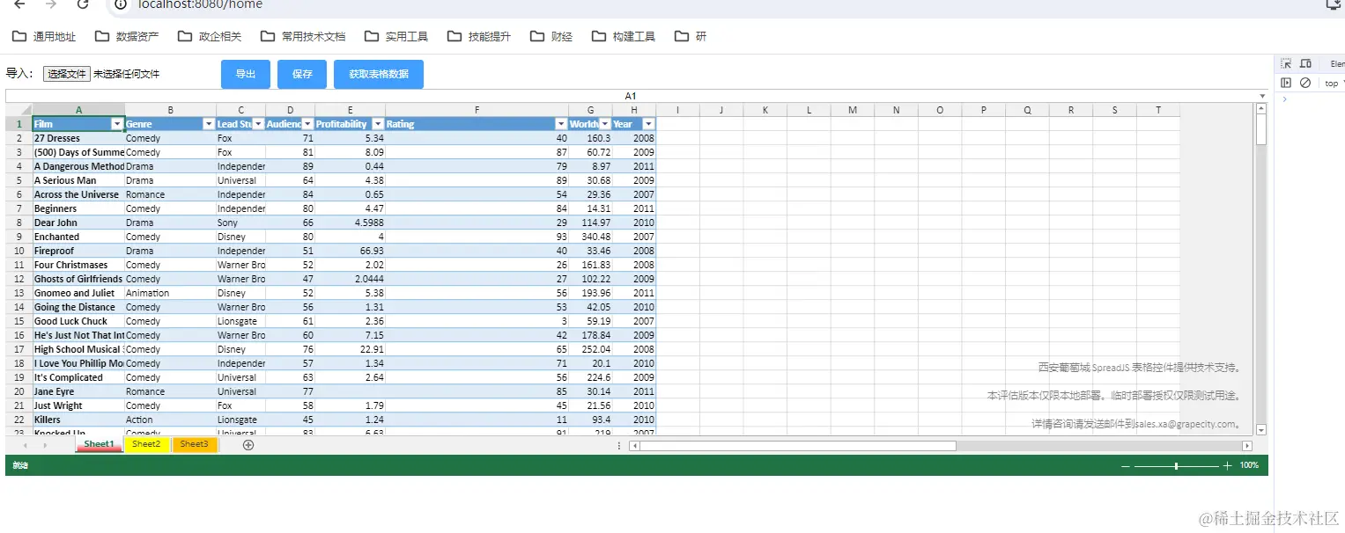The height and width of the screenshot is (533, 1345).
Task: Click the Killers film cell
Action: pyautogui.click(x=78, y=420)
